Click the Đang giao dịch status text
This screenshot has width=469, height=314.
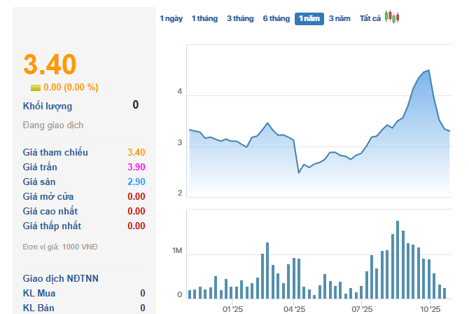tap(53, 125)
